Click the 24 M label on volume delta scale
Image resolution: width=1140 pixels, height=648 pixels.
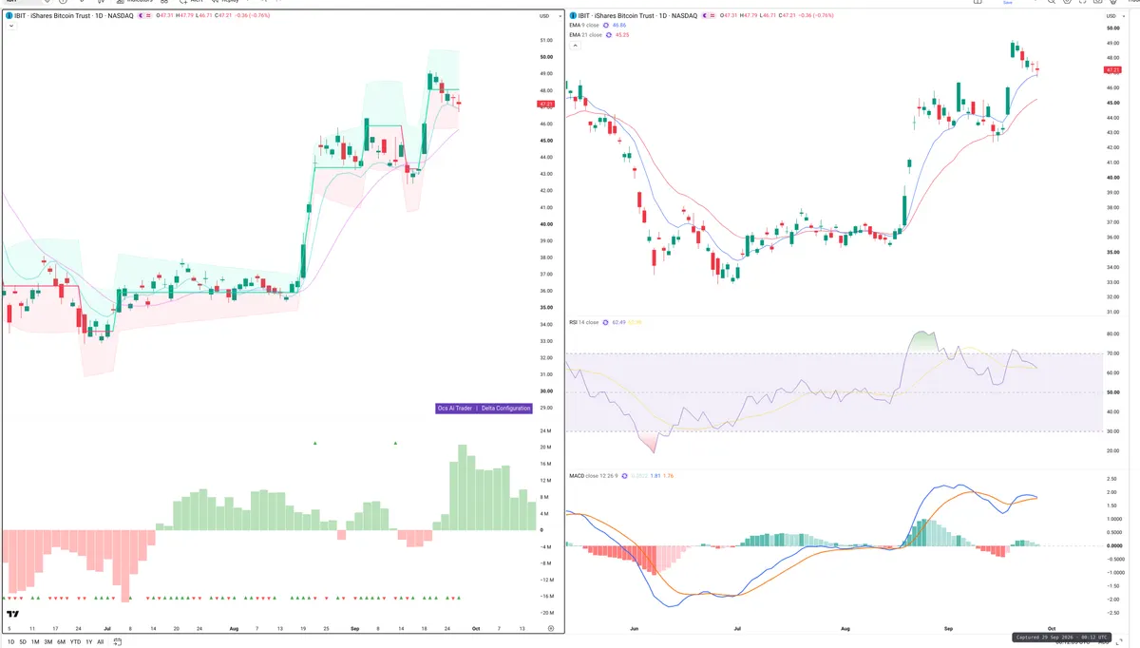pyautogui.click(x=546, y=430)
